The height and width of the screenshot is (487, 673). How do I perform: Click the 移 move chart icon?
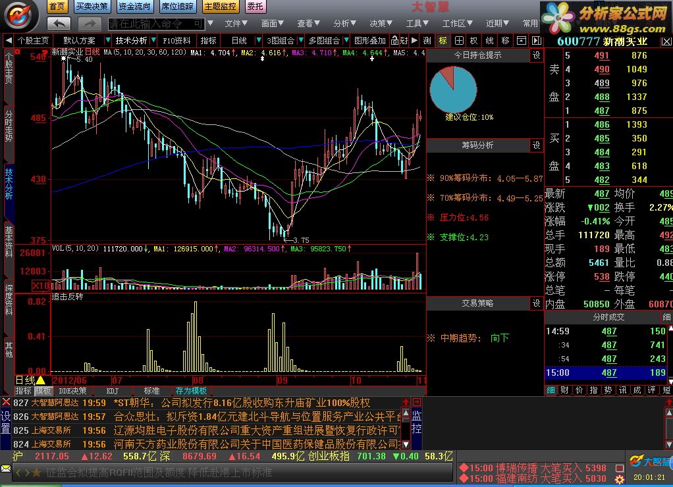(506, 41)
